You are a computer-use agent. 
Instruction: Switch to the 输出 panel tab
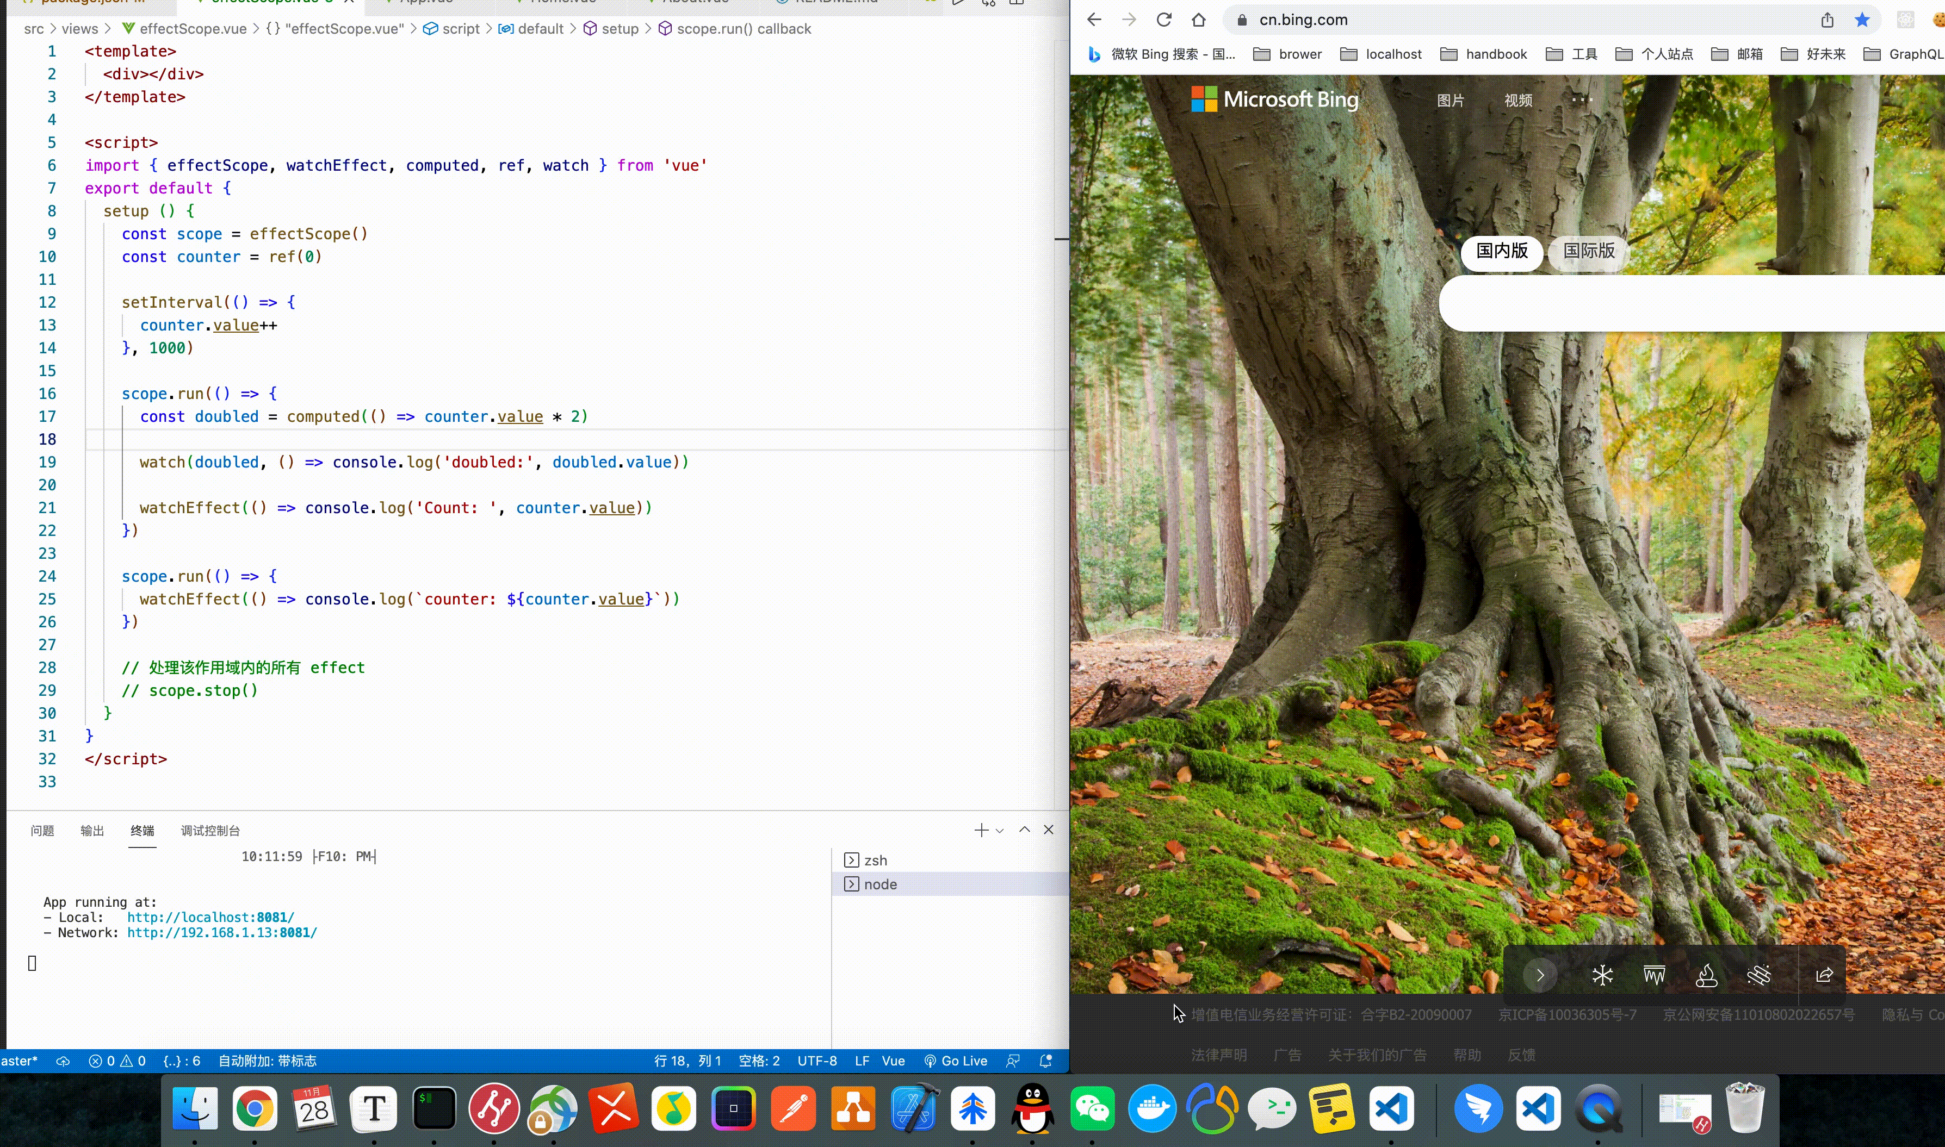(92, 831)
